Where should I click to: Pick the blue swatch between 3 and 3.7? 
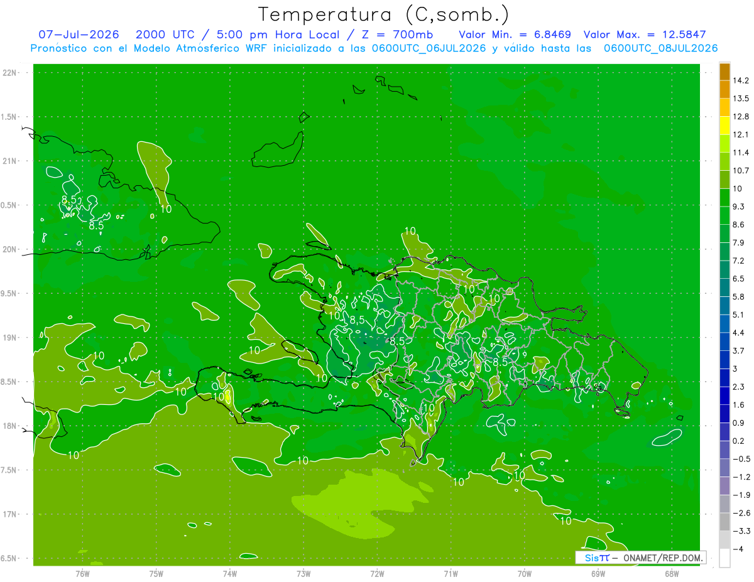pyautogui.click(x=724, y=360)
